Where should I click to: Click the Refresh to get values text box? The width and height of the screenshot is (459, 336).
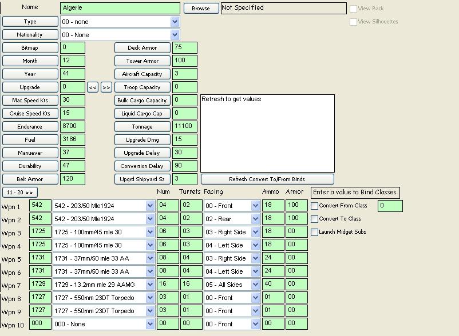(x=267, y=133)
